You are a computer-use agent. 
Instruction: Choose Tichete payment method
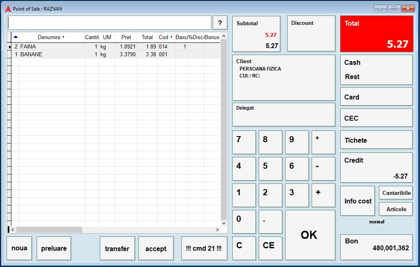[376, 140]
